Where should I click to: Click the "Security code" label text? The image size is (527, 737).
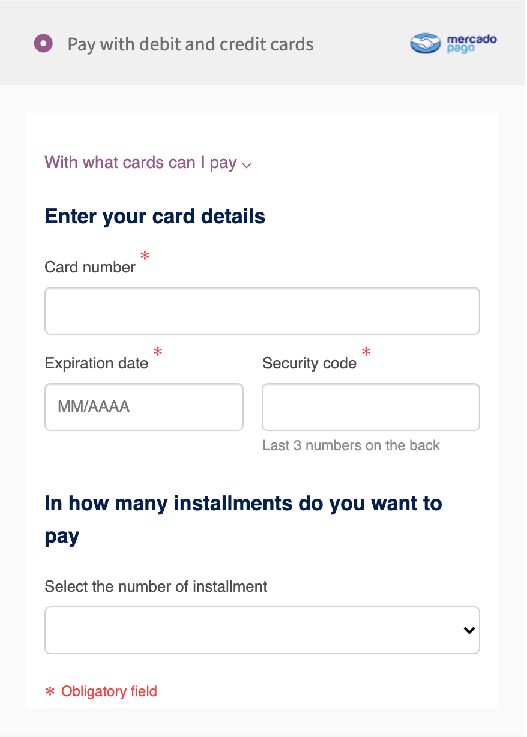click(x=309, y=363)
